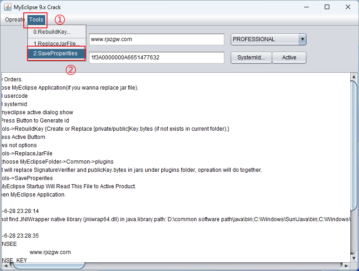The image size is (359, 271).
Task: Click log line about JNIWrapper native library
Action: (x=175, y=219)
